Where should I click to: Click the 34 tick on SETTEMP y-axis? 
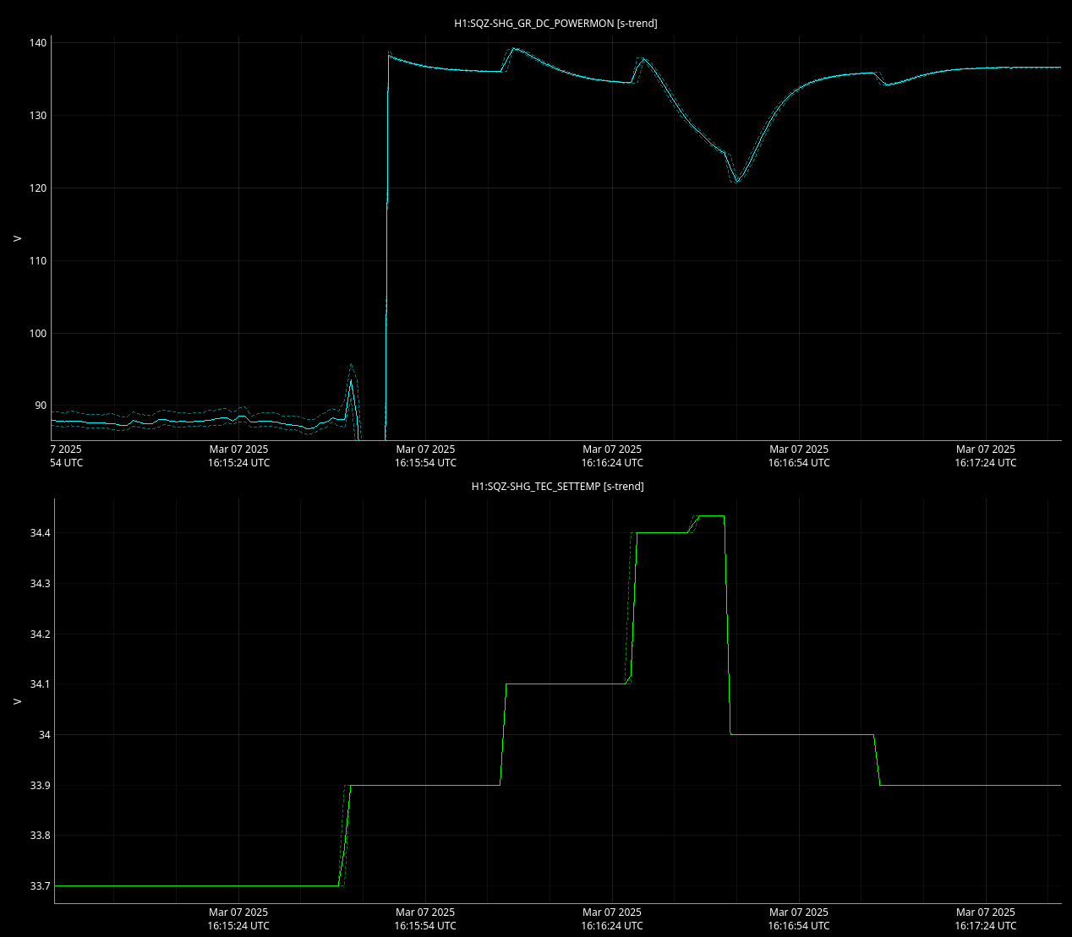pos(44,735)
